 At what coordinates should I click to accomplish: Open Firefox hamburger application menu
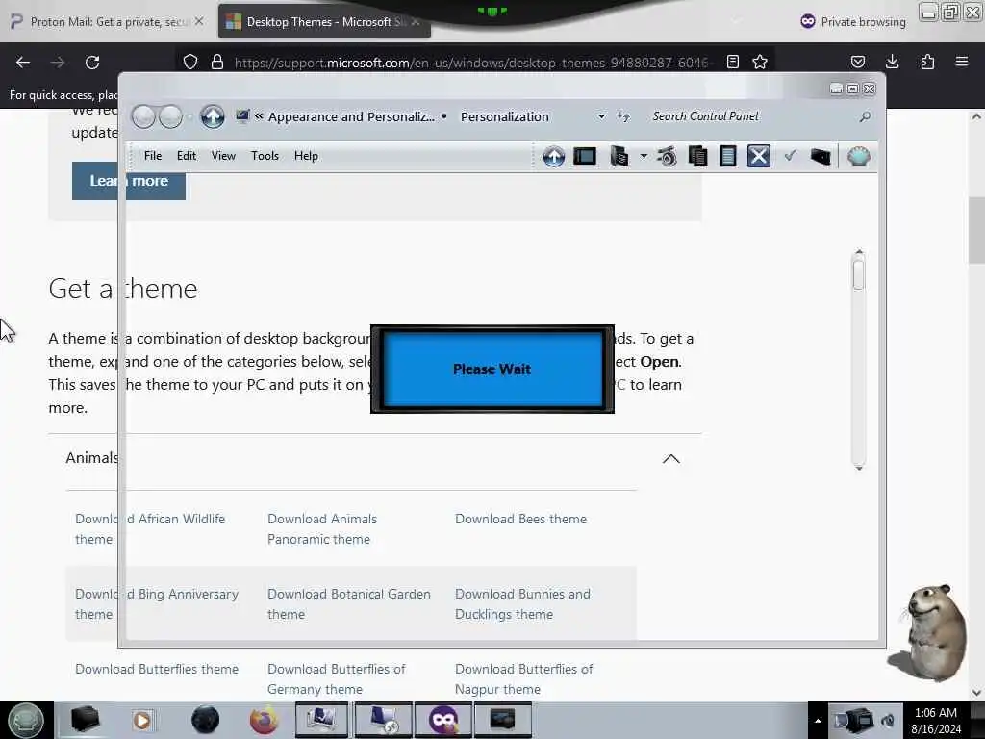(x=962, y=62)
